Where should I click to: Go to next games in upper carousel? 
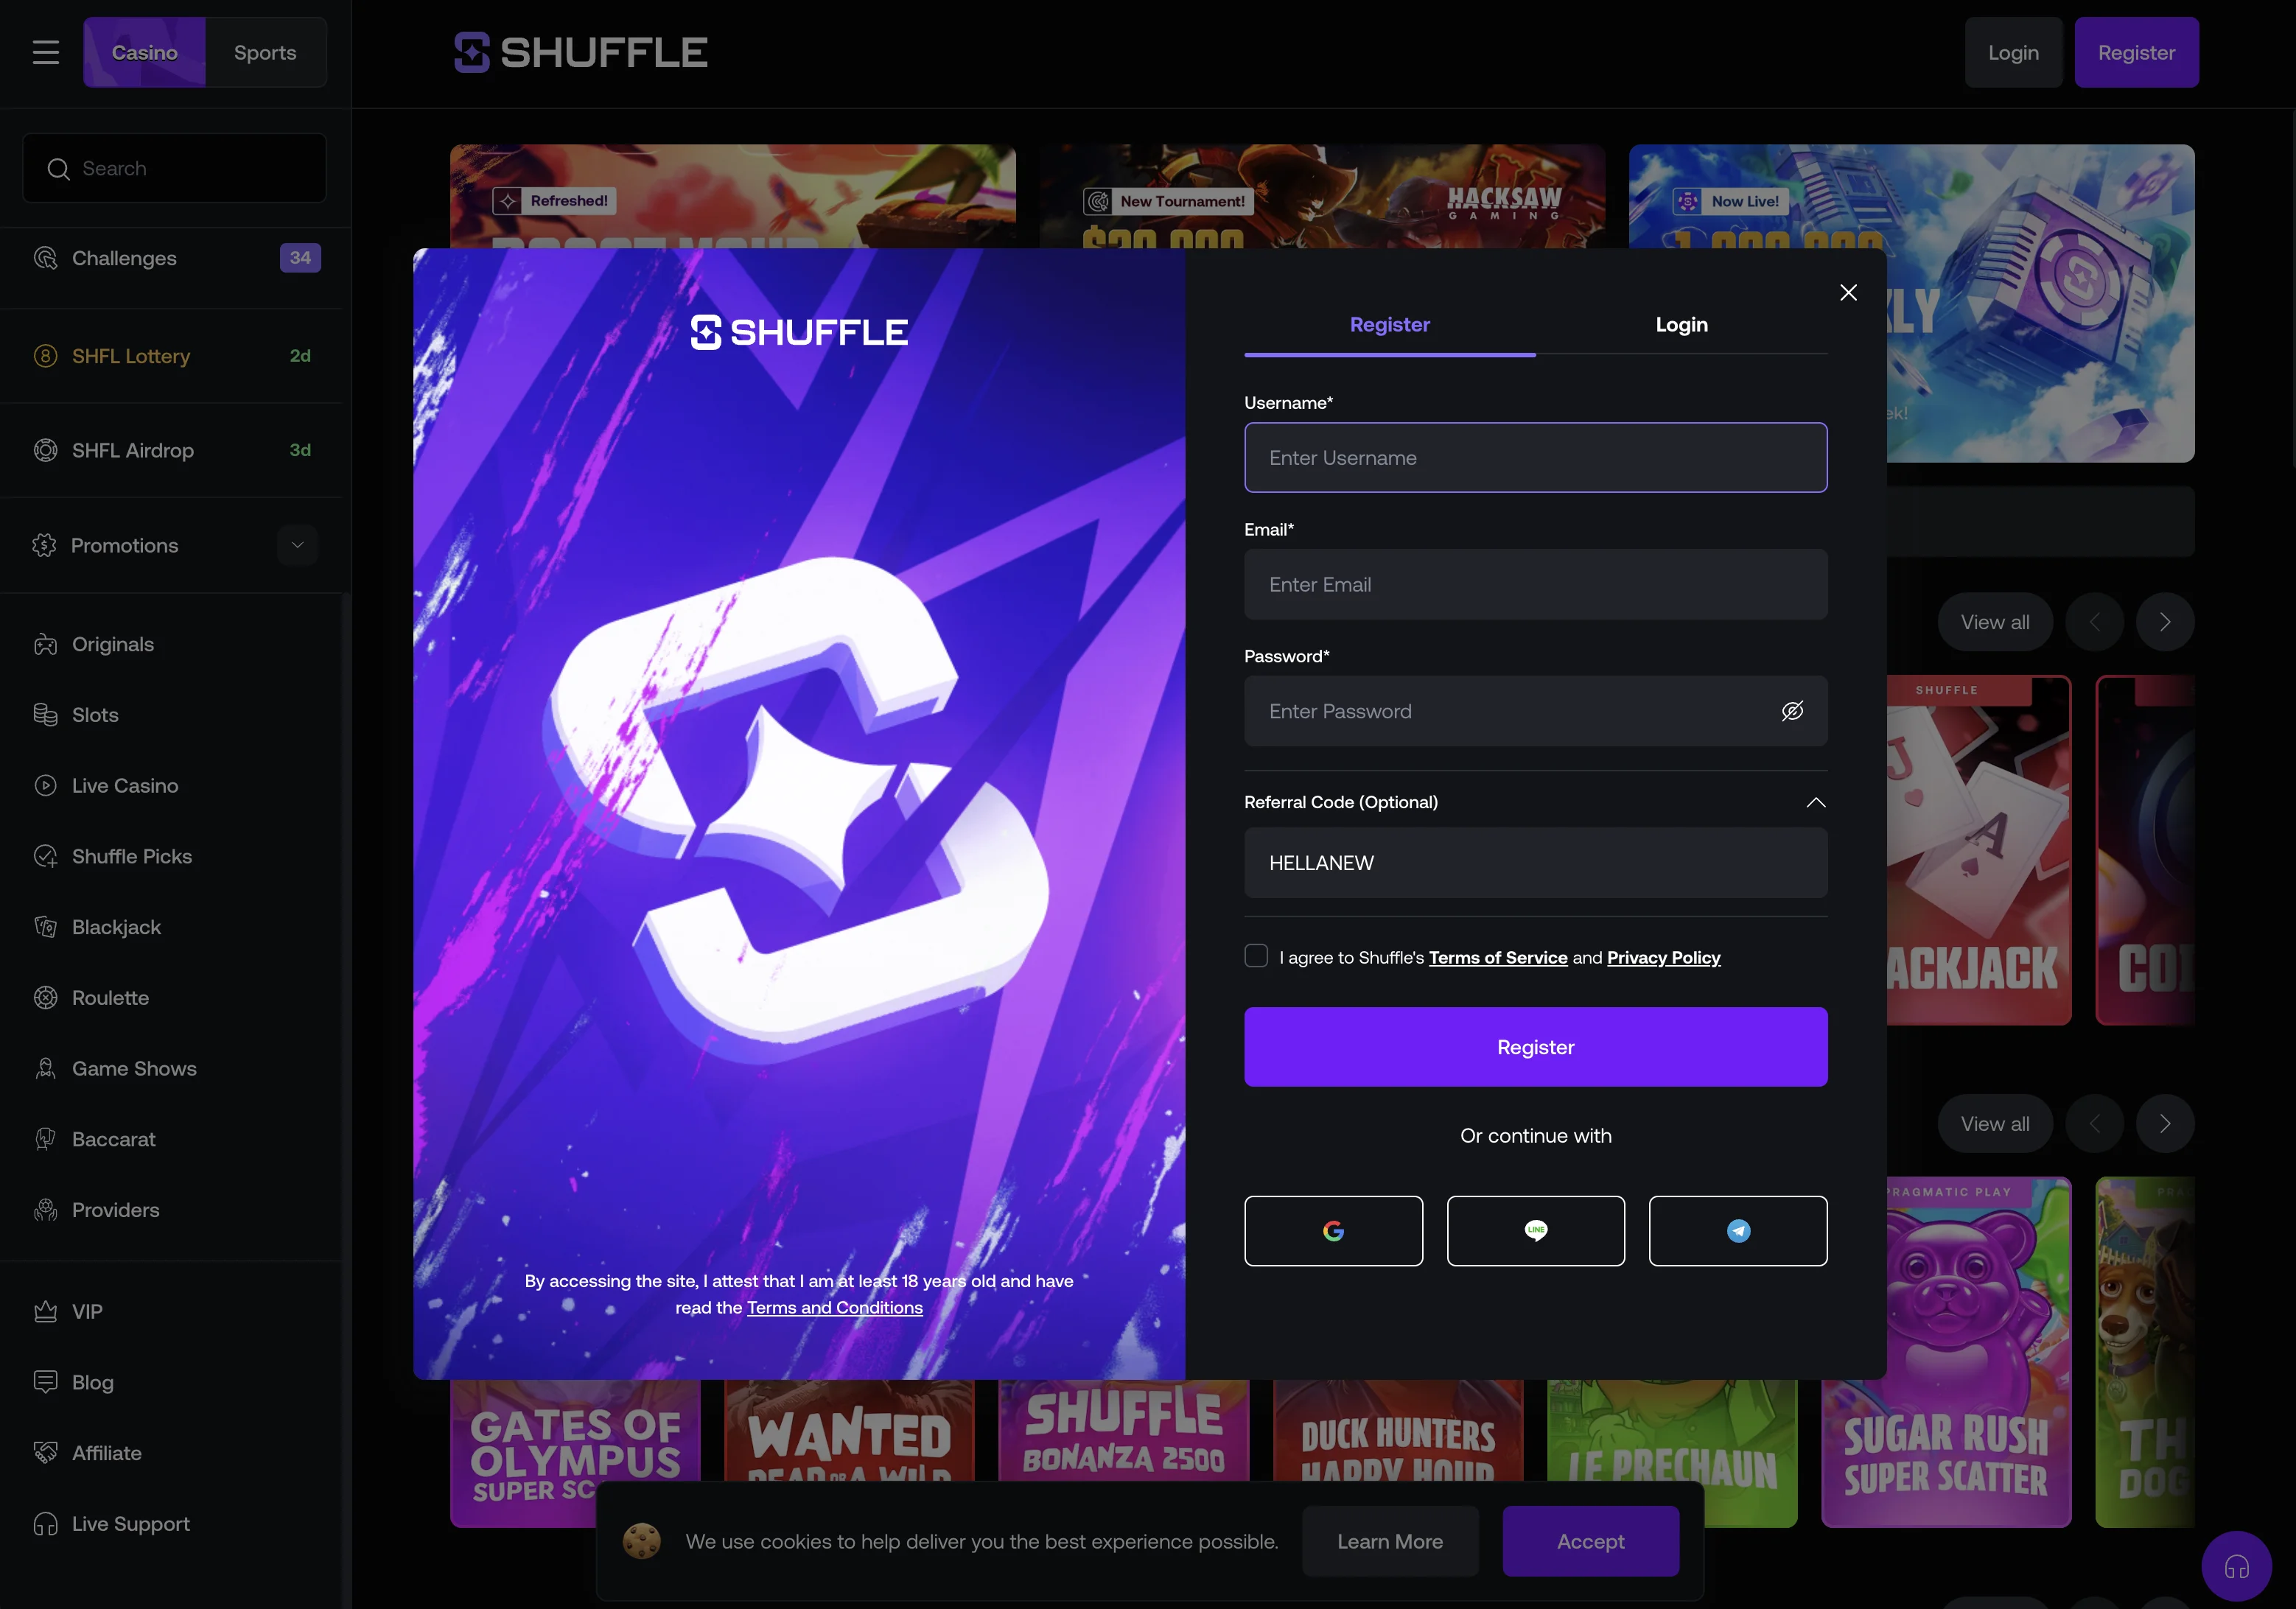[x=2165, y=622]
